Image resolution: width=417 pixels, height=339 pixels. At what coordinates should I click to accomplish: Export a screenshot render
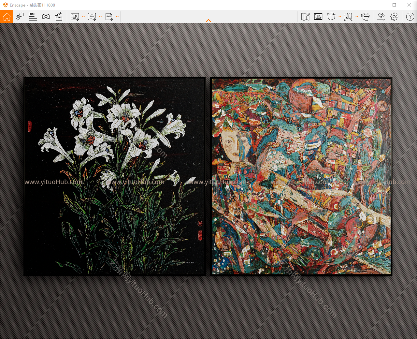click(x=75, y=17)
